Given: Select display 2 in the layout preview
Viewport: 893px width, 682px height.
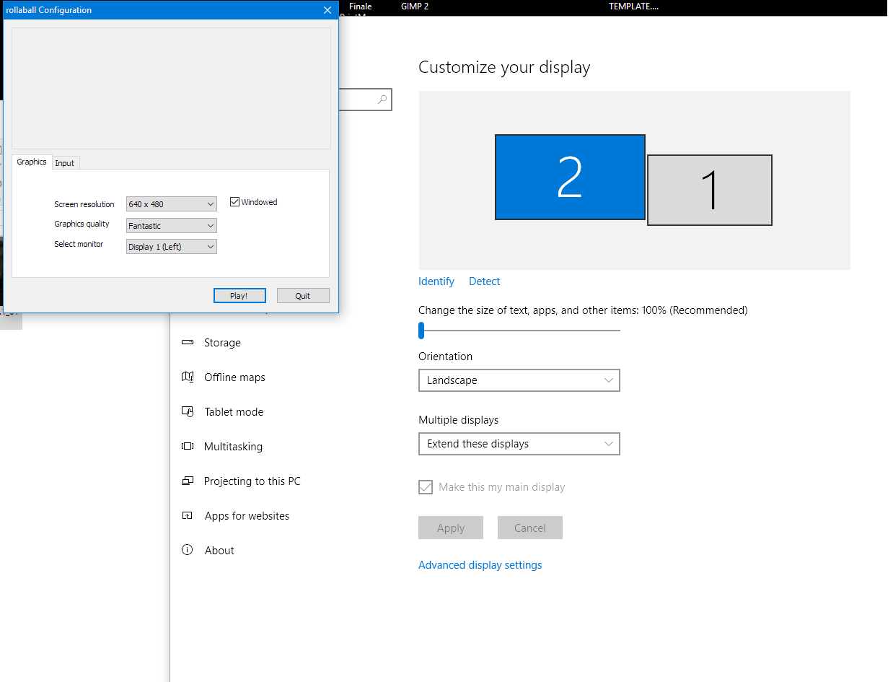Looking at the screenshot, I should [570, 177].
